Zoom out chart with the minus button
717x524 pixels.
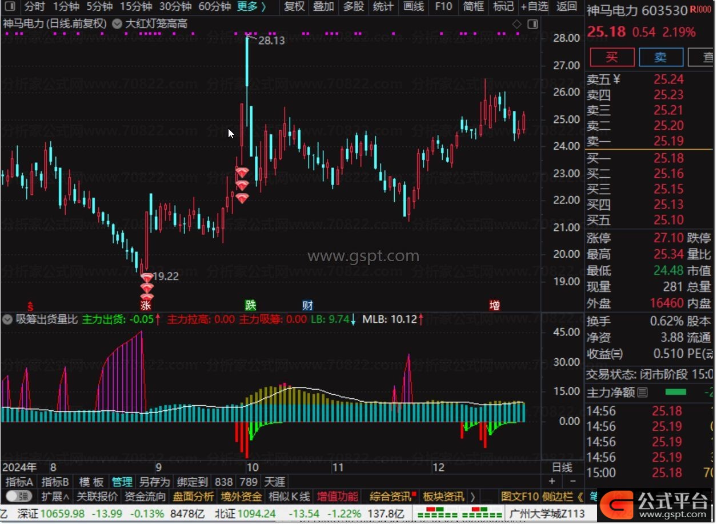(x=572, y=482)
